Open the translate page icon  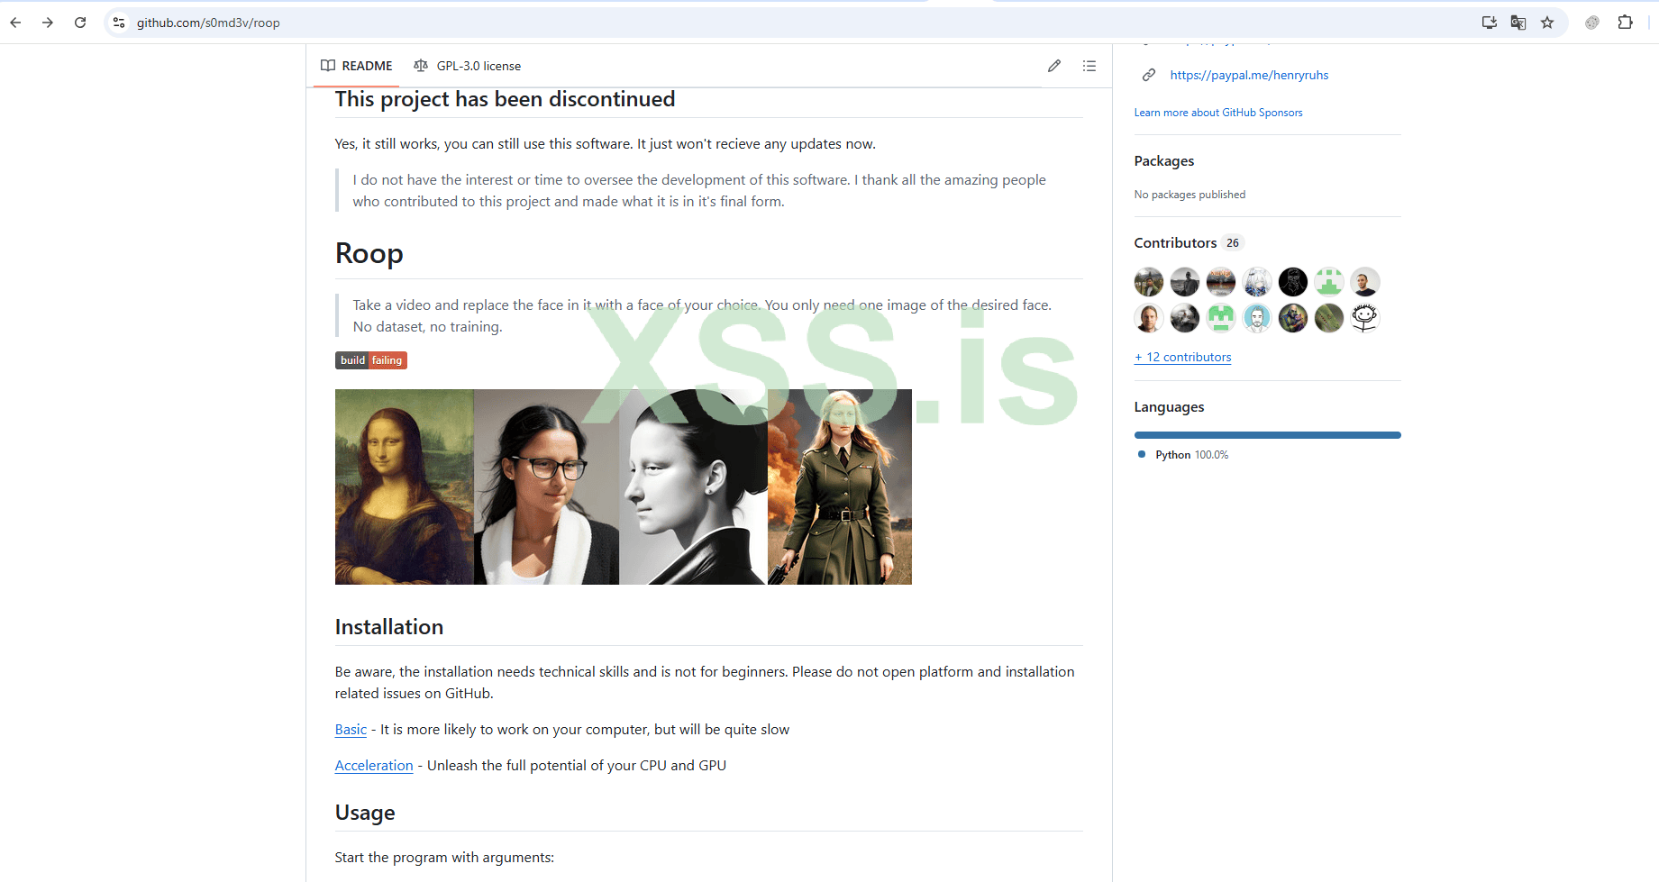[1518, 23]
